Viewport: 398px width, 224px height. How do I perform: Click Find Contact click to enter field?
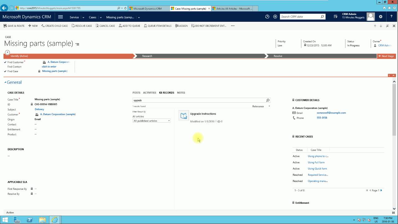(x=49, y=67)
